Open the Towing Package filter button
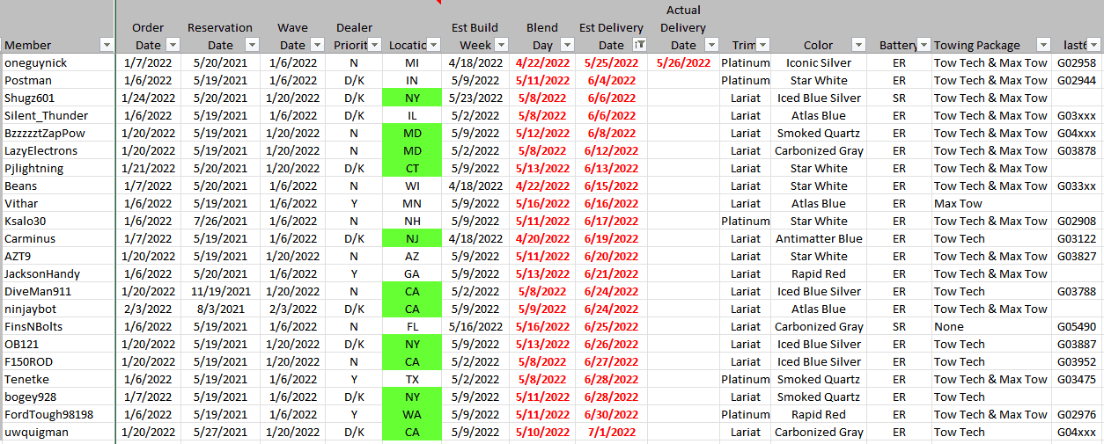Viewport: 1104px width, 444px height. (1043, 45)
